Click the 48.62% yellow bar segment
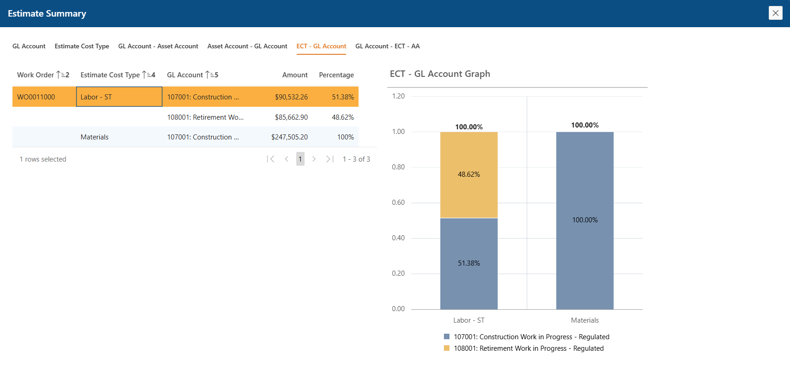 click(469, 175)
